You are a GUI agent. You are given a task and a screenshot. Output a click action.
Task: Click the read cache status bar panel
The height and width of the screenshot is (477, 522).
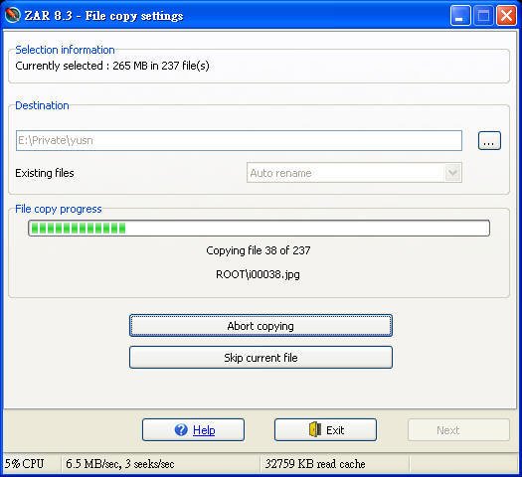[x=334, y=464]
